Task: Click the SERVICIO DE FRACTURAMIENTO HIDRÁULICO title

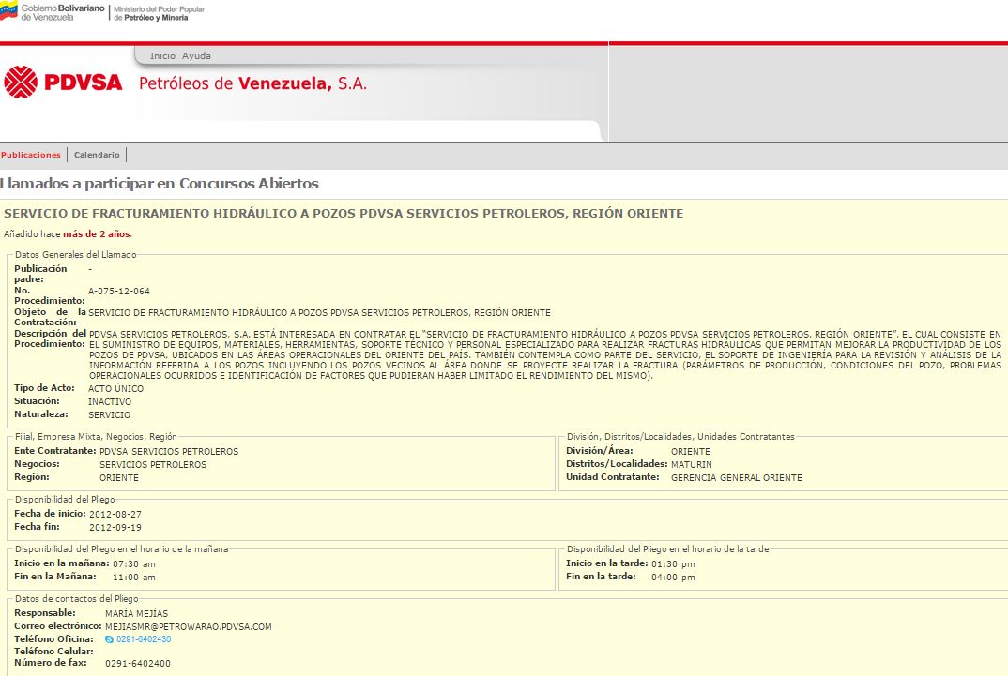Action: [x=344, y=214]
